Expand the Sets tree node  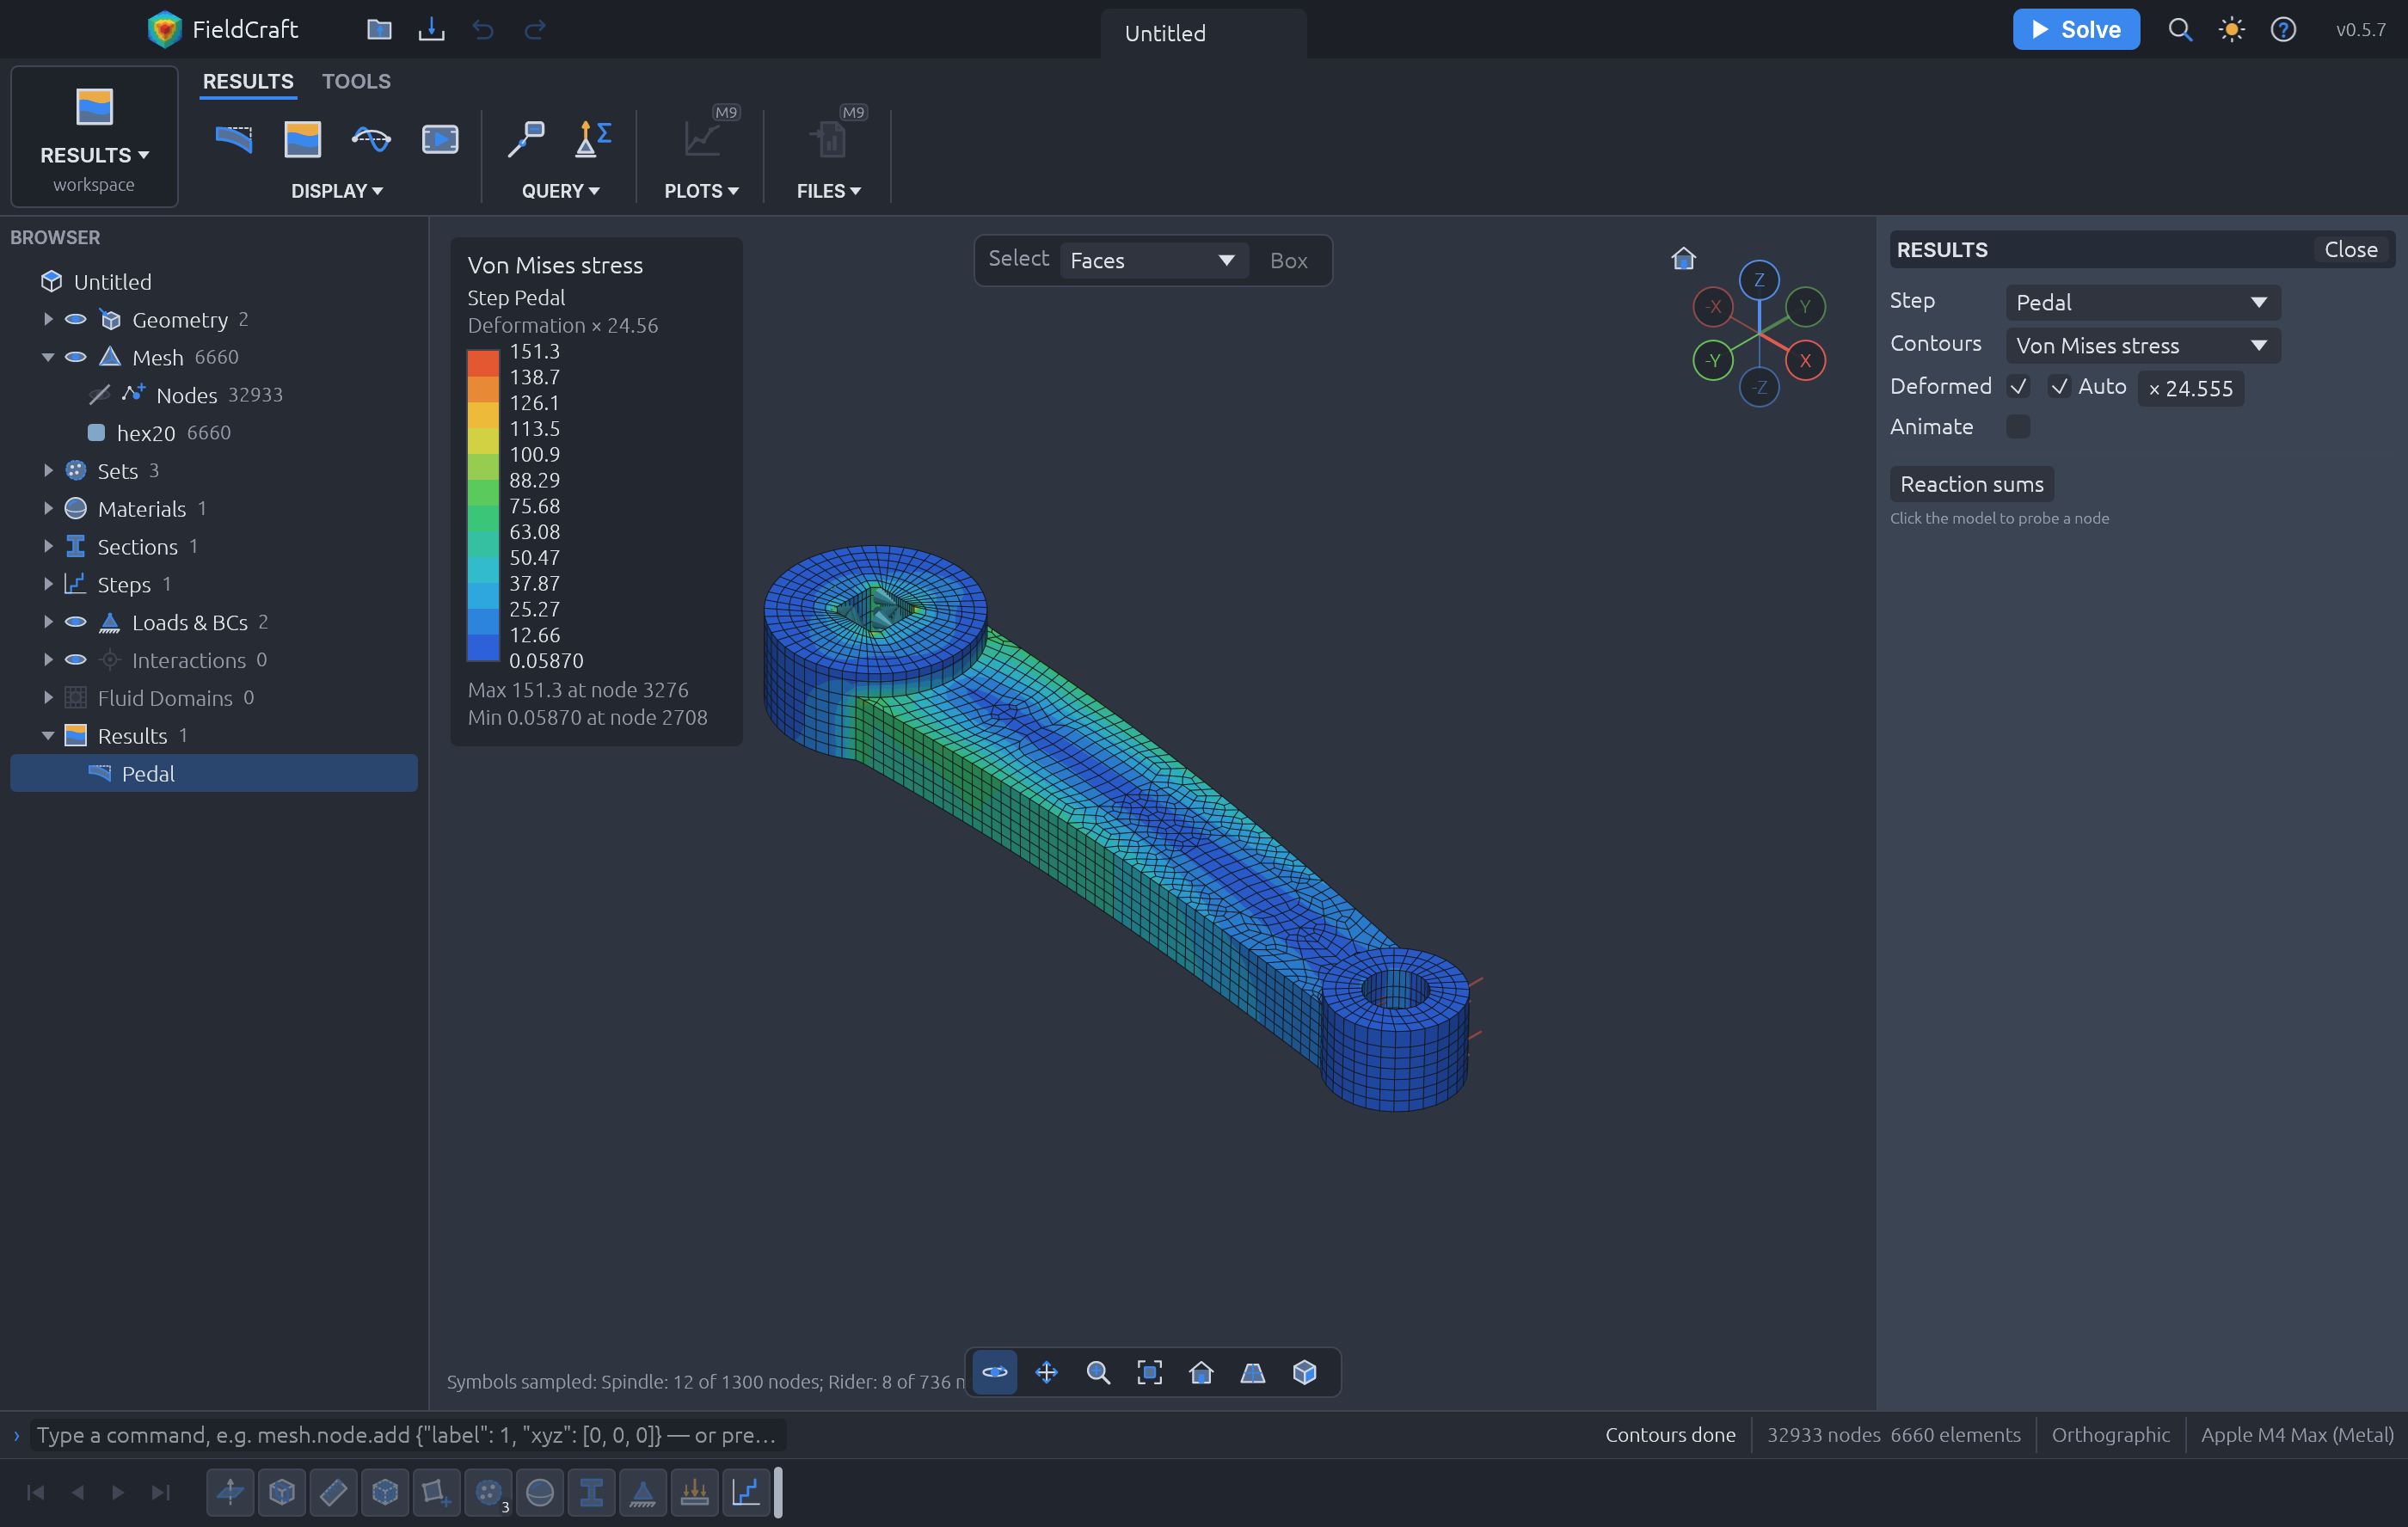pyautogui.click(x=47, y=470)
